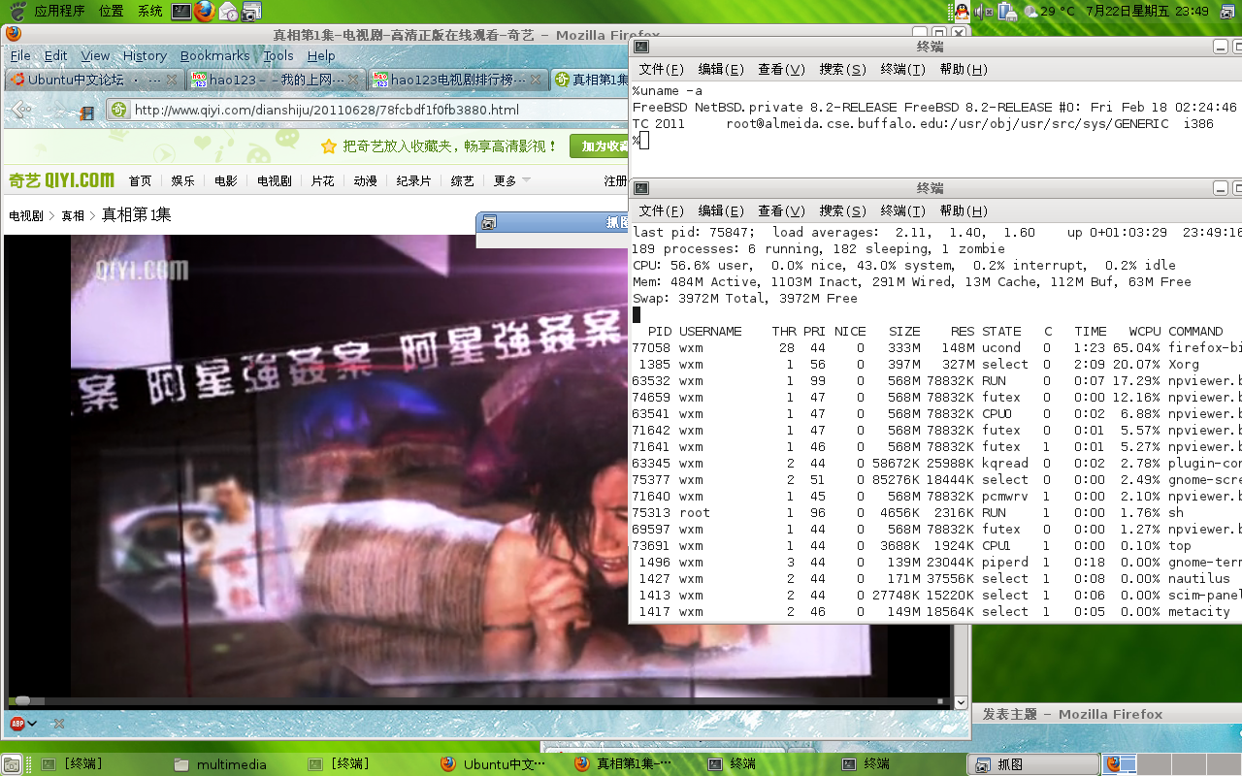Click the firefox-bin process row in top
Screen dimensions: 1242x776
click(936, 347)
